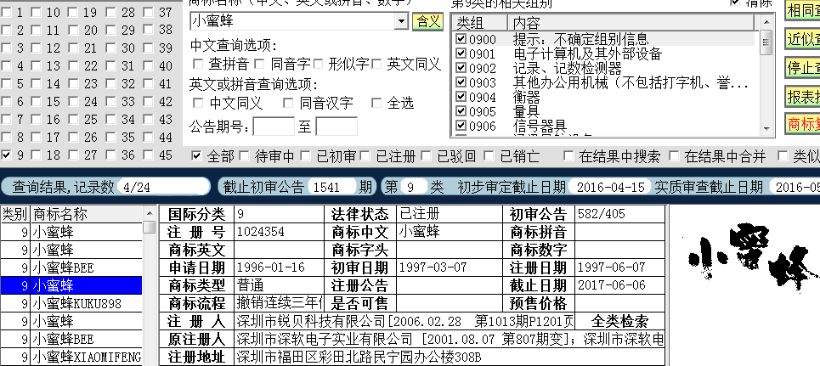Enable 在结果中合并 checkbox
This screenshot has width=820, height=366.
pyautogui.click(x=674, y=155)
